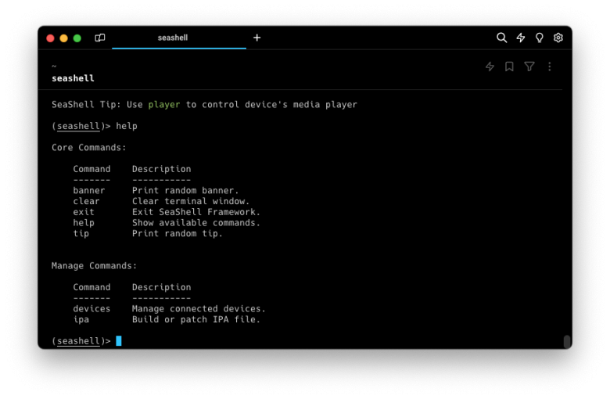Image resolution: width=610 pixels, height=399 pixels.
Task: Click 'Core Commands:' heading
Action: pos(89,148)
